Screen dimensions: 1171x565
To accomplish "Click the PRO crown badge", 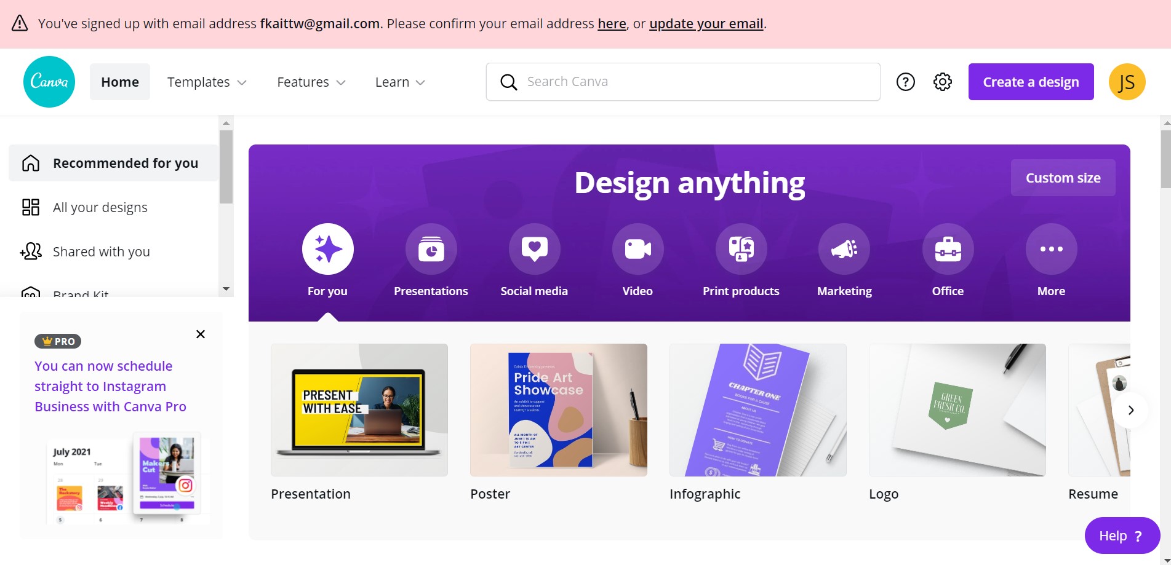I will point(58,341).
